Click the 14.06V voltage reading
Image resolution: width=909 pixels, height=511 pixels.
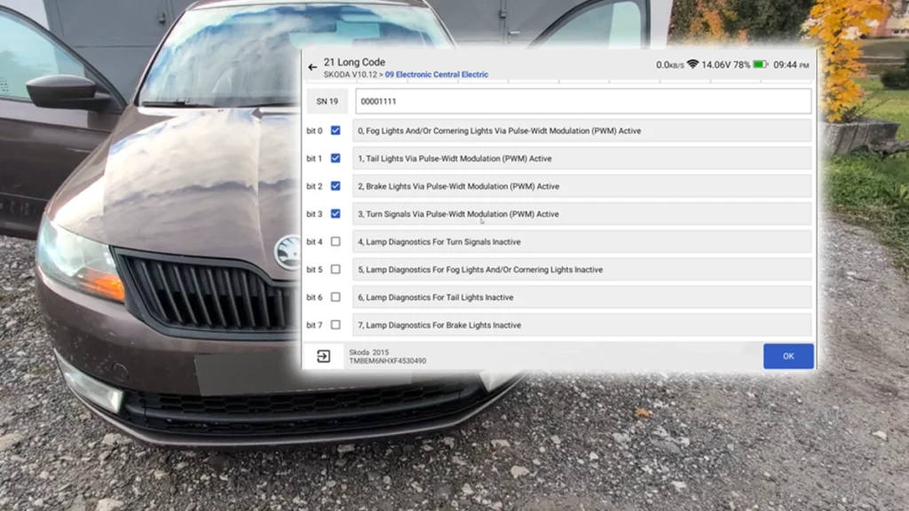(716, 65)
